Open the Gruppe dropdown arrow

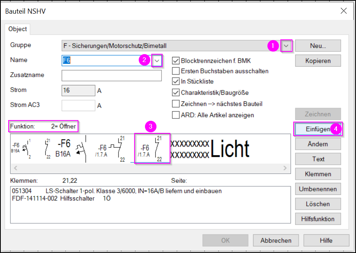click(286, 46)
